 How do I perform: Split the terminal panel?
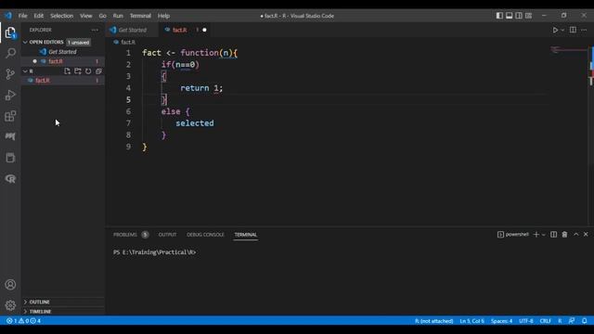[553, 235]
